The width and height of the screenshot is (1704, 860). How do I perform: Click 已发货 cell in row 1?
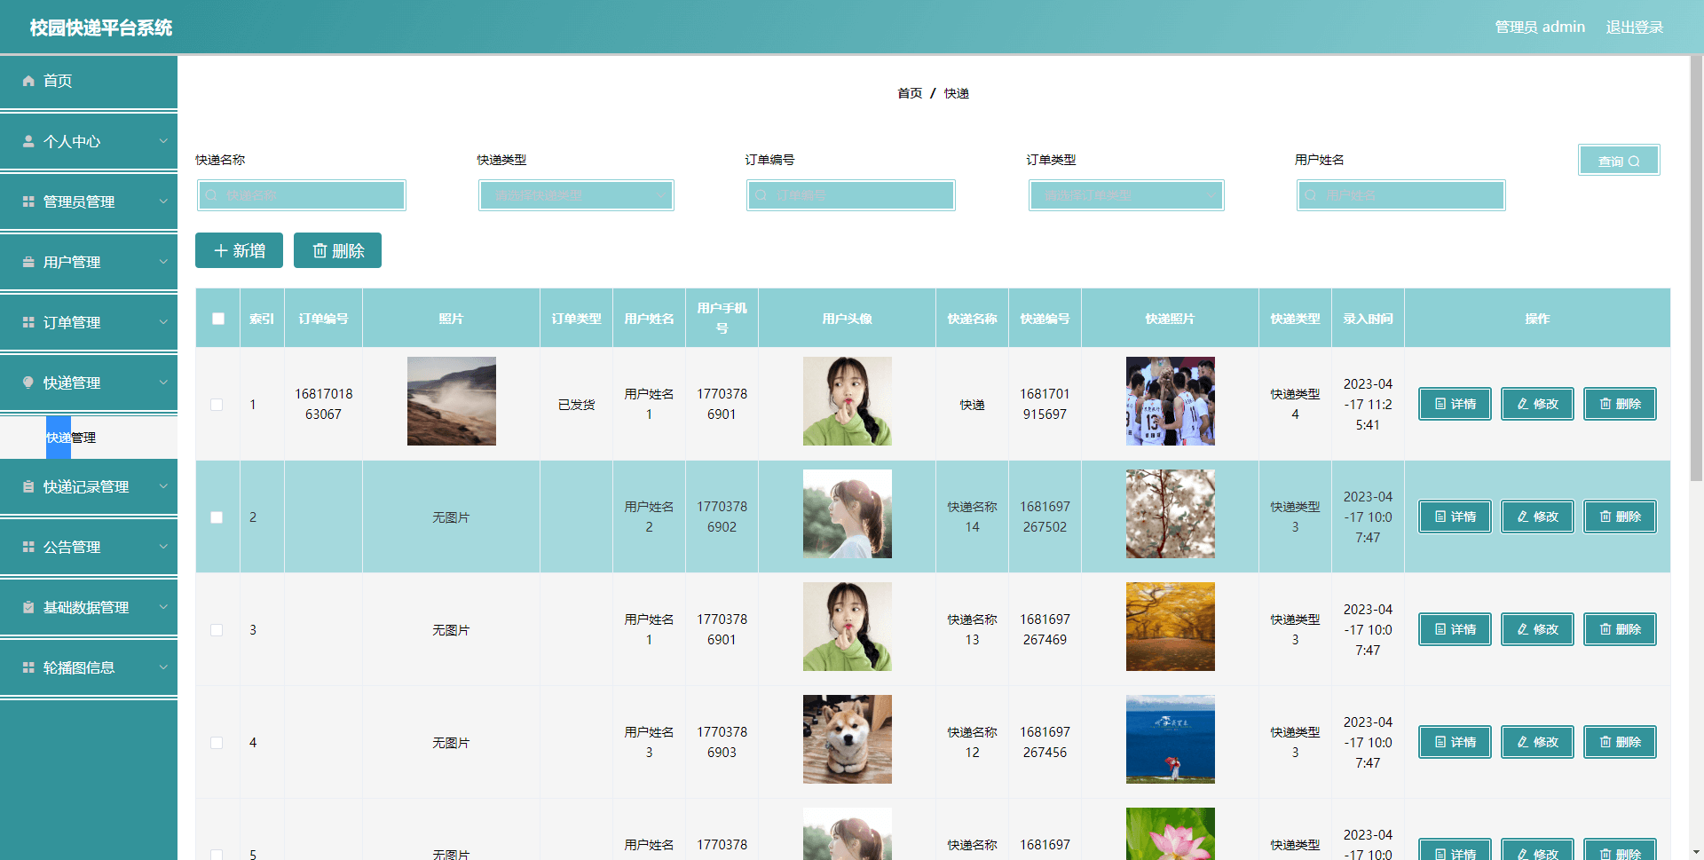577,405
